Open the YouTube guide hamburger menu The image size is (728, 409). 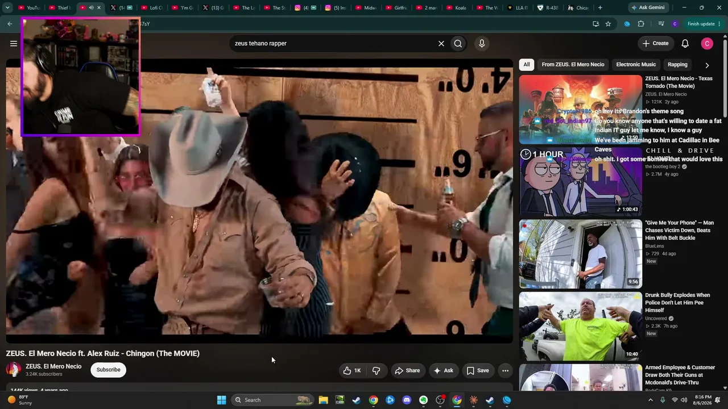click(14, 43)
